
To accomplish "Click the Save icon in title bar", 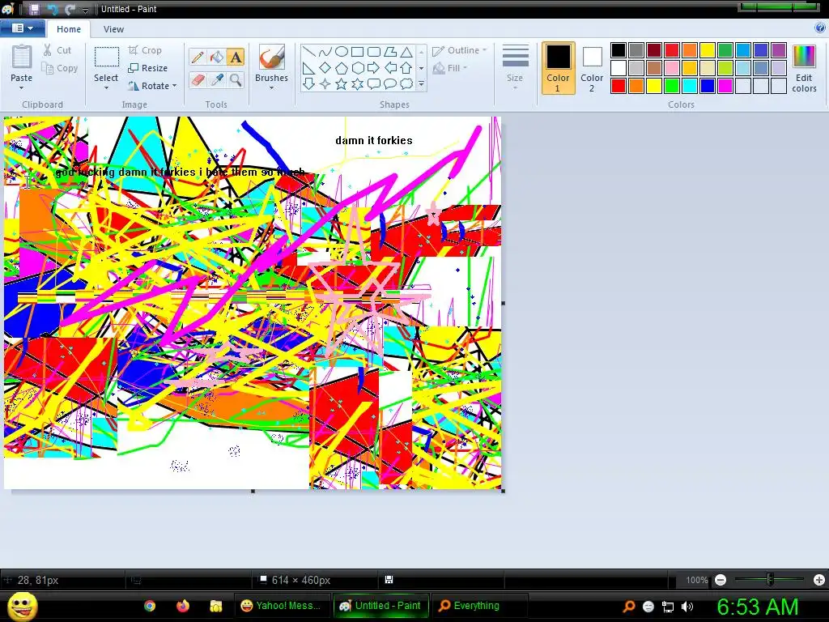I will tap(34, 9).
